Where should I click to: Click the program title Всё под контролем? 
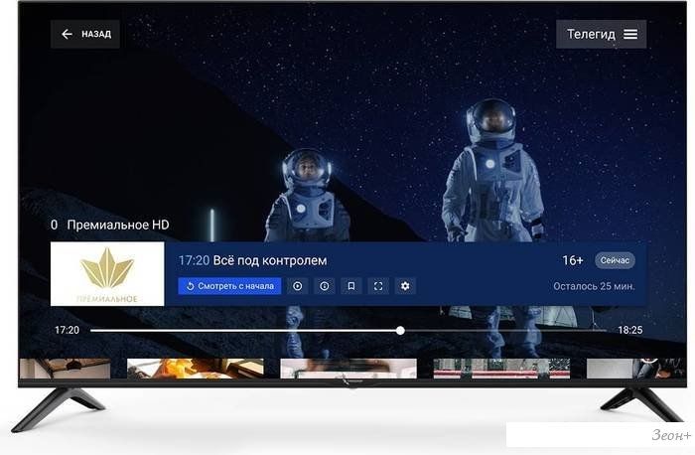270,260
